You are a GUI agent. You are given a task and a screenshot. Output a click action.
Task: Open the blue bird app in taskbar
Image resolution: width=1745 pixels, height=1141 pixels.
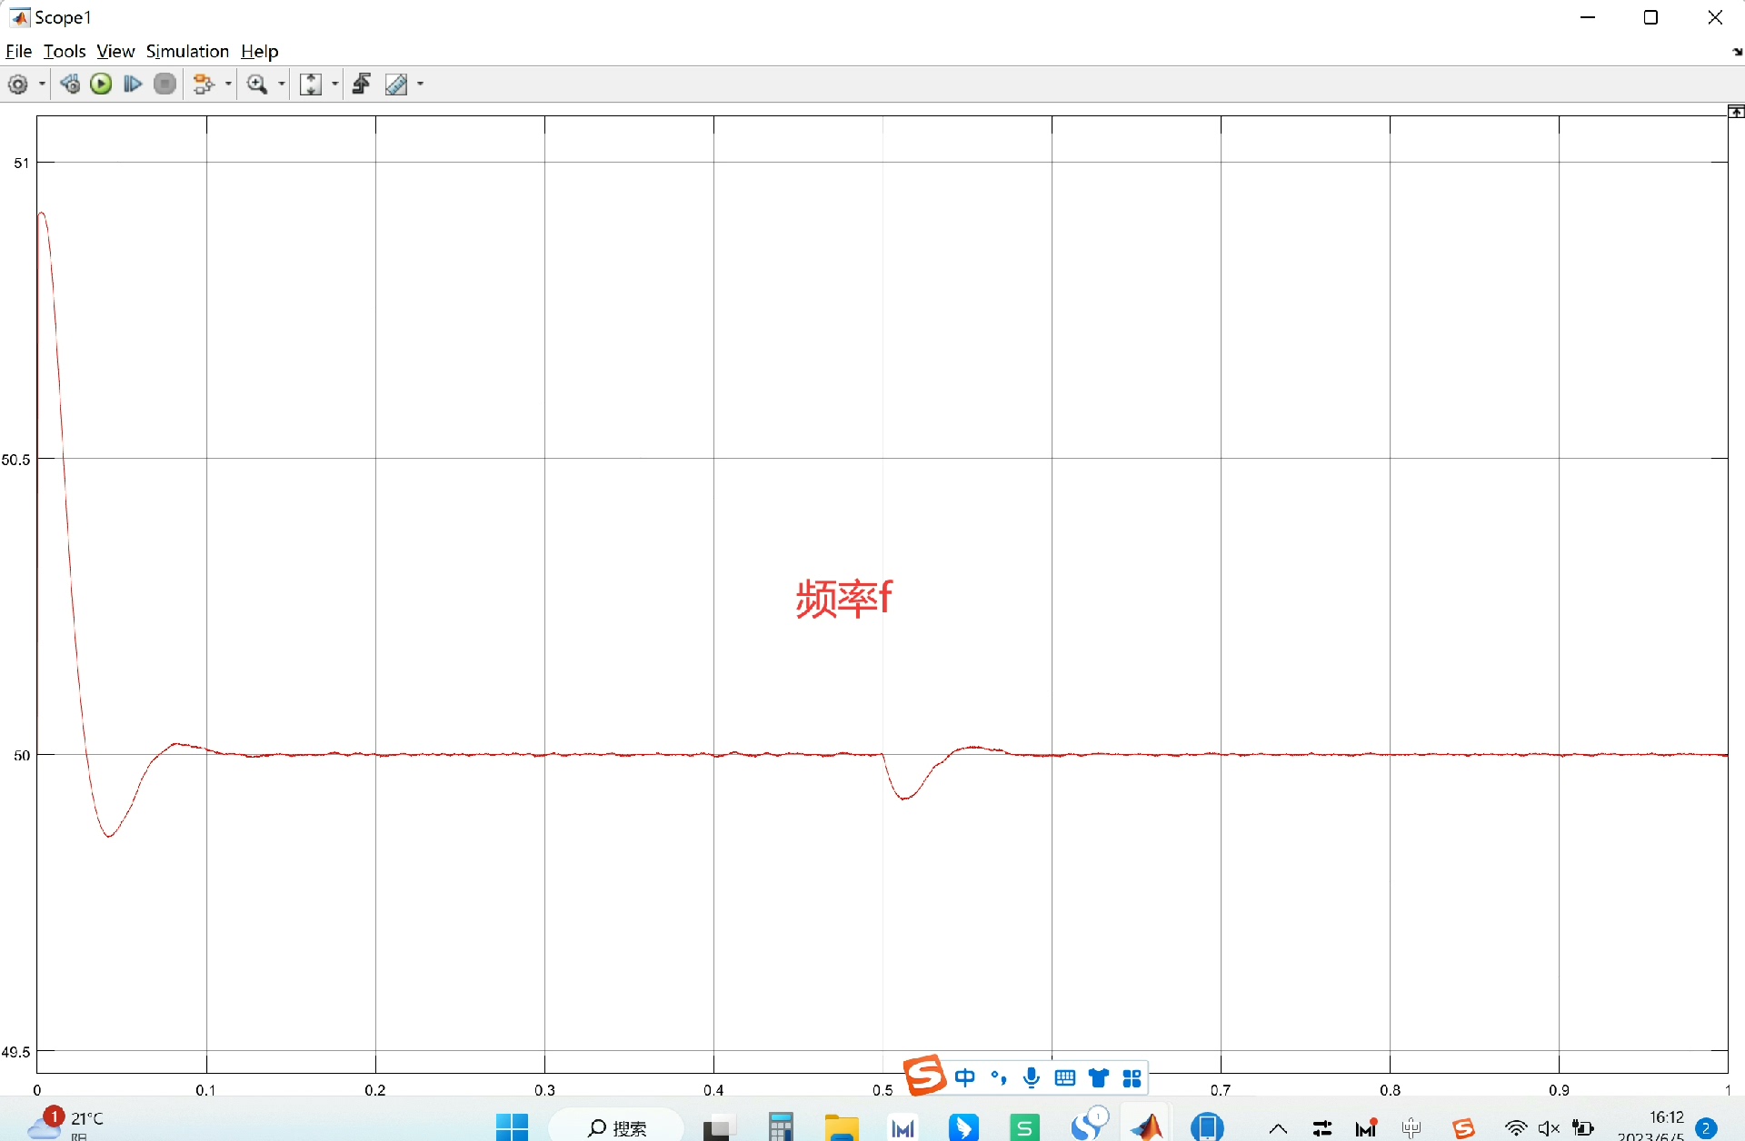963,1127
